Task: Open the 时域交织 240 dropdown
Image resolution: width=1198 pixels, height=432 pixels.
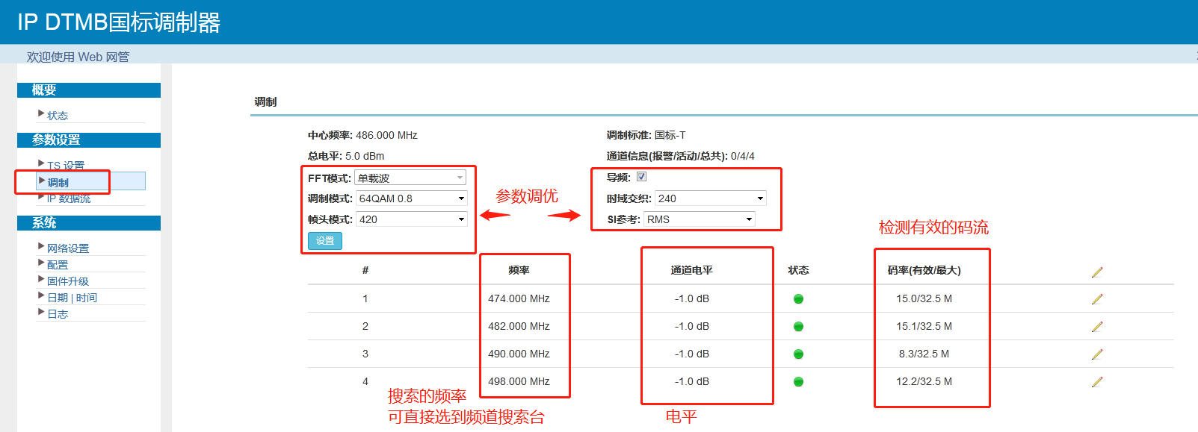Action: coord(710,198)
